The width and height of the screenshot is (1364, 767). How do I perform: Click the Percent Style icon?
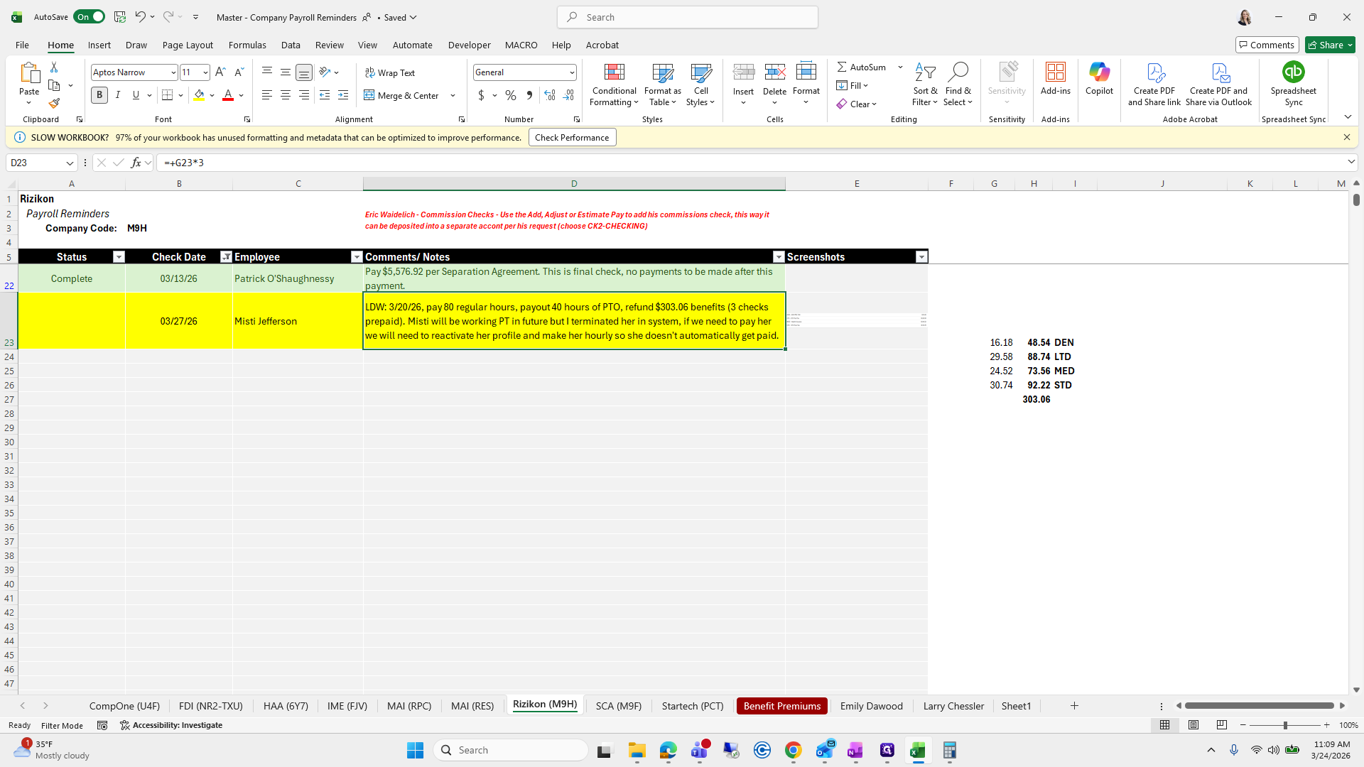click(x=510, y=95)
